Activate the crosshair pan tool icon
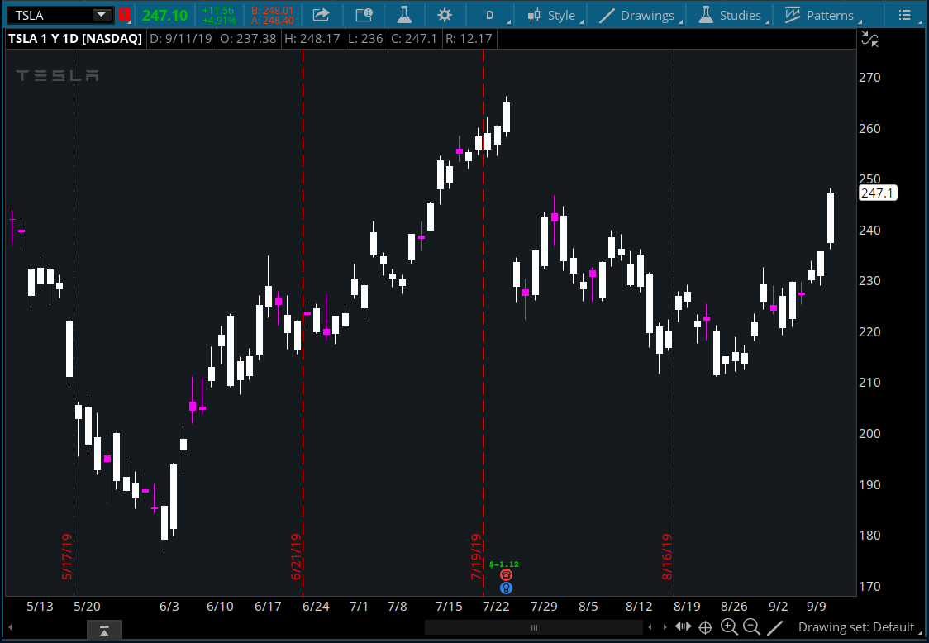This screenshot has width=929, height=643. (x=706, y=627)
